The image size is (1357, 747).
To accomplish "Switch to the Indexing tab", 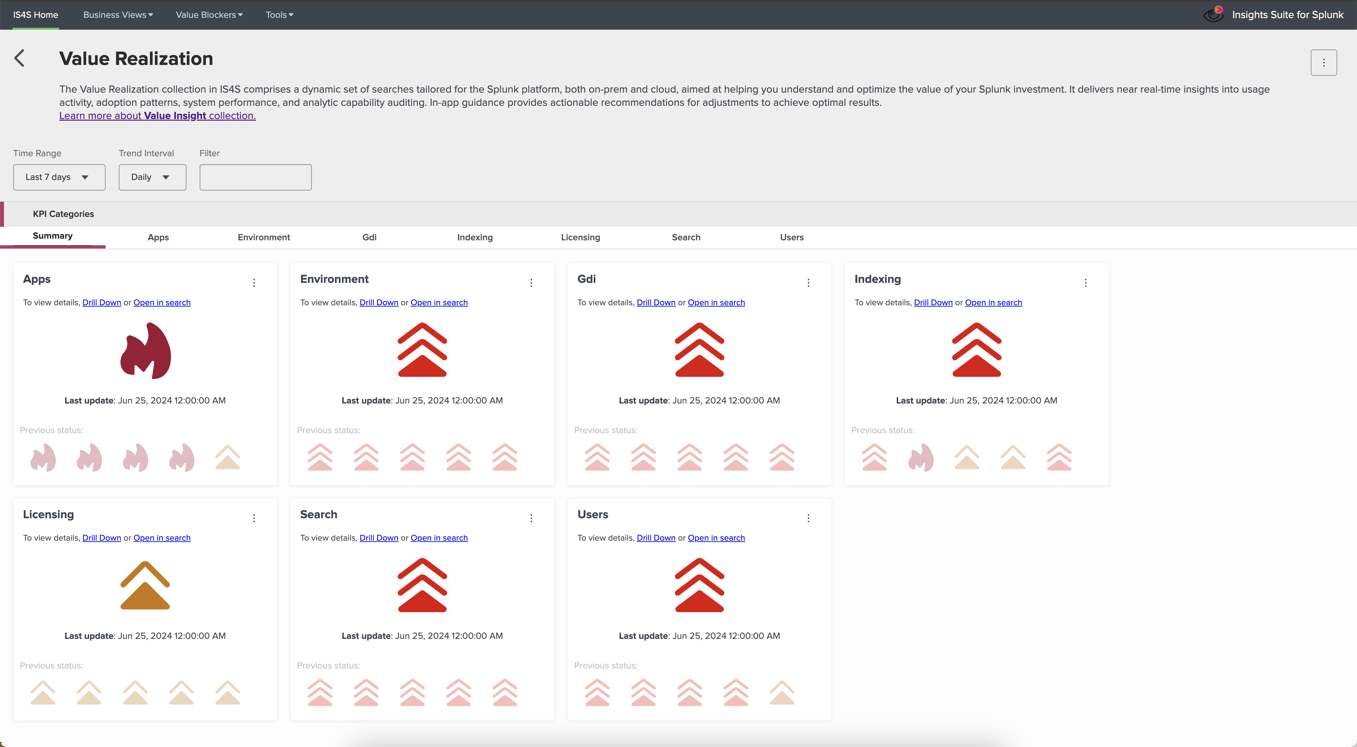I will (x=475, y=237).
